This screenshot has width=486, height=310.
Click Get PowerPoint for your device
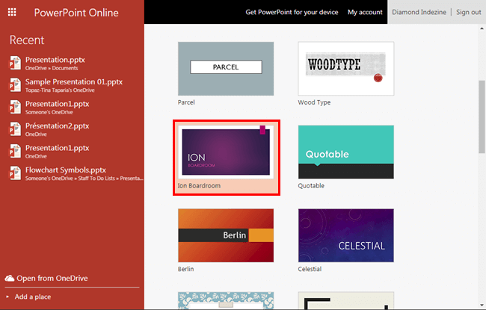[292, 13]
